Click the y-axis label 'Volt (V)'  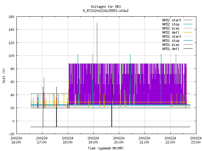tap(4, 75)
